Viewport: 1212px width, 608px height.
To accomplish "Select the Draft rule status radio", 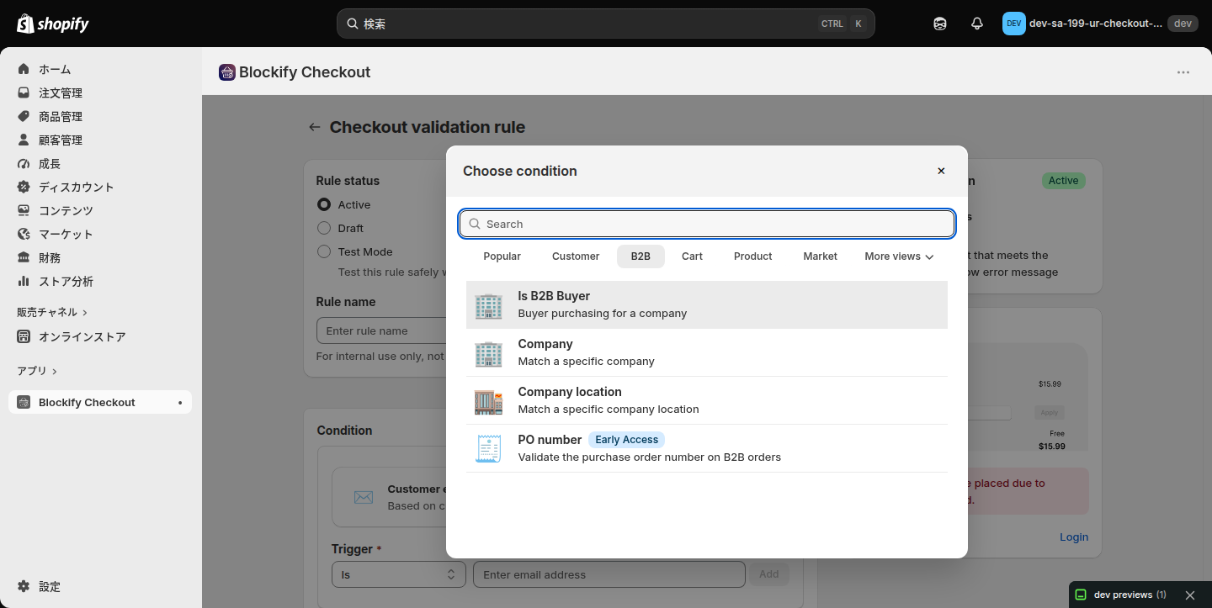I will click(x=324, y=228).
